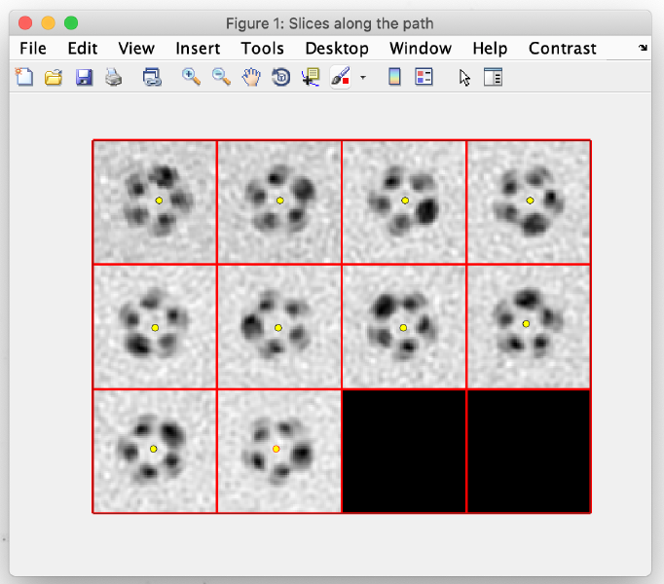Open the Edit menu
Viewport: 664px width, 584px height.
point(83,49)
